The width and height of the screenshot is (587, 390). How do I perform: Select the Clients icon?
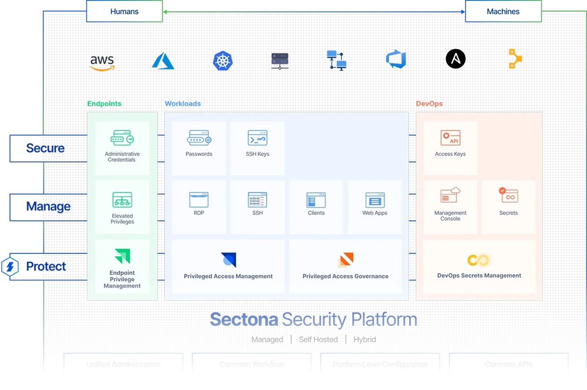pos(316,200)
